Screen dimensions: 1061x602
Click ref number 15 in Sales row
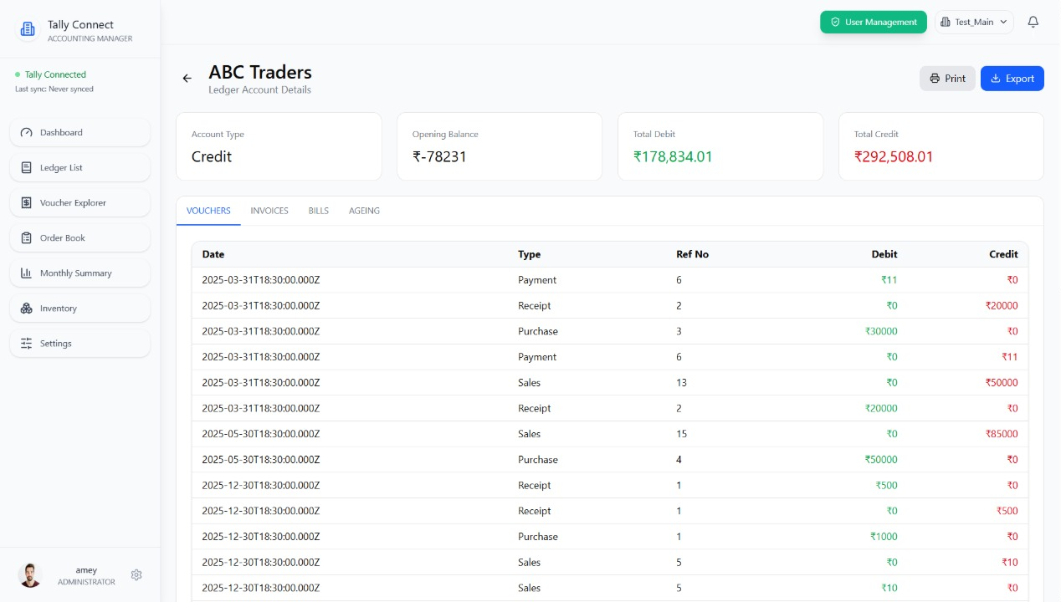[x=681, y=434]
